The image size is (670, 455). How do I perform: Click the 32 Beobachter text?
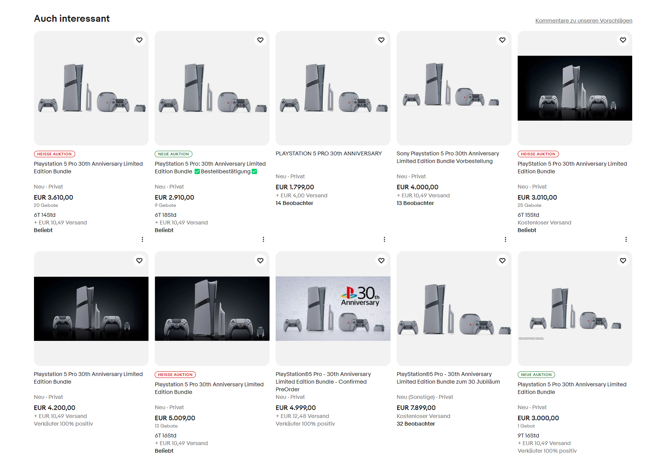point(416,424)
